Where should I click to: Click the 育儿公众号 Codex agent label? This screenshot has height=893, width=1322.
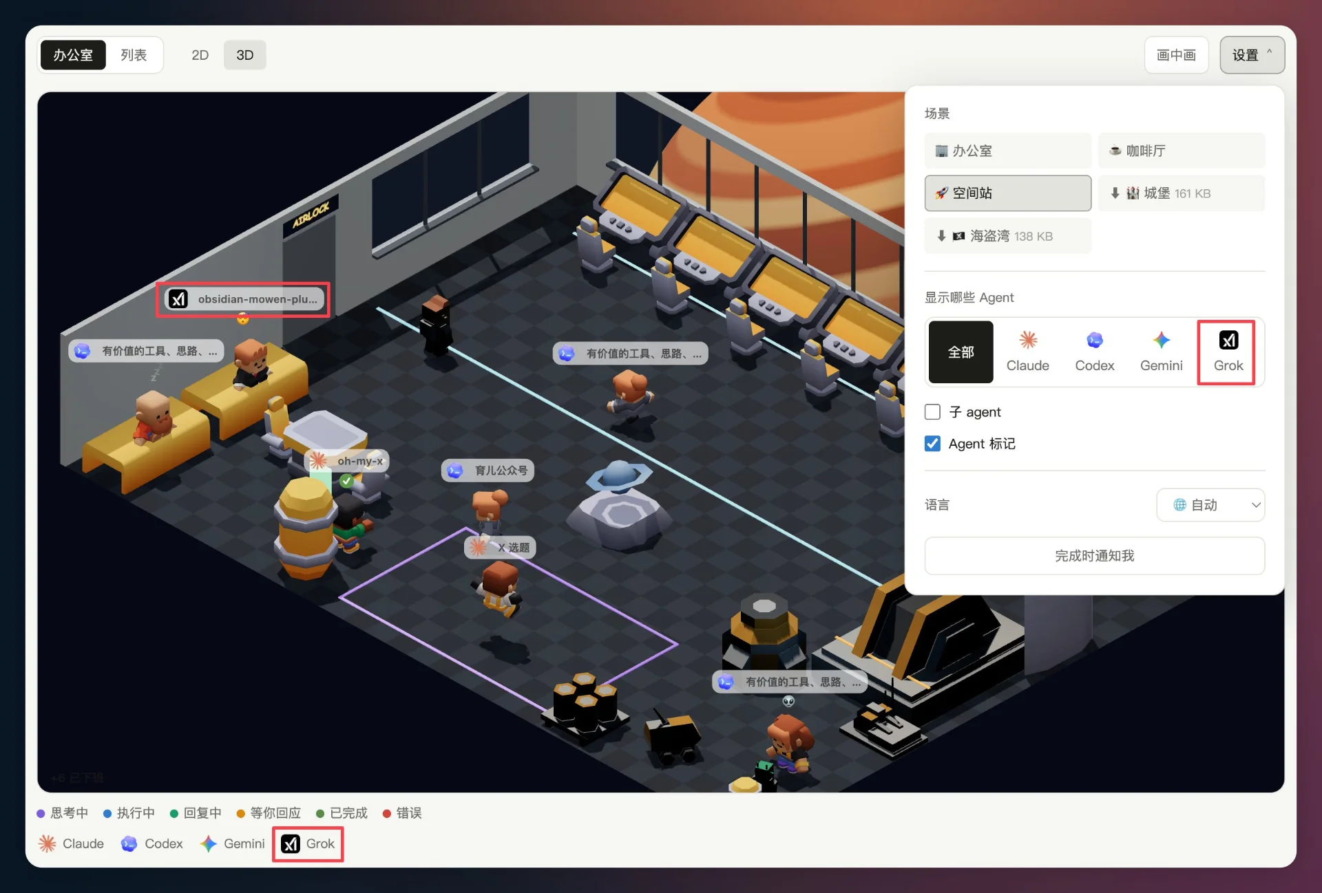pyautogui.click(x=487, y=471)
